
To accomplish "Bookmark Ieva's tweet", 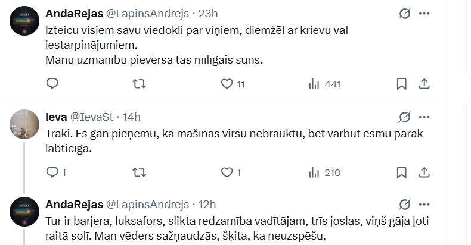I will pos(402,172).
